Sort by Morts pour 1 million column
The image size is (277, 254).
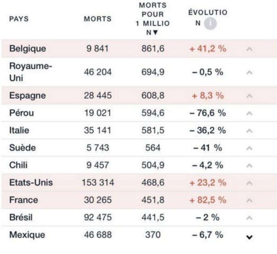[x=154, y=19]
